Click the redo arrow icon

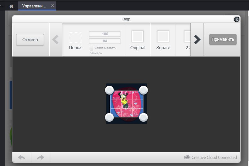(x=41, y=157)
